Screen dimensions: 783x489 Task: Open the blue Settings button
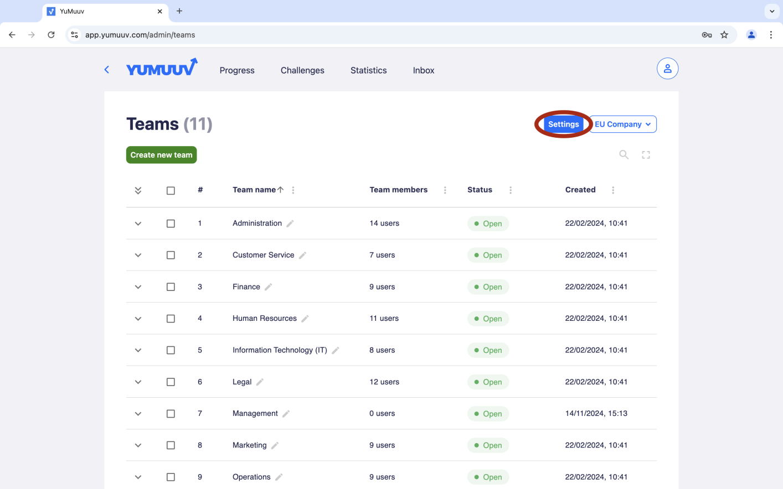tap(564, 124)
